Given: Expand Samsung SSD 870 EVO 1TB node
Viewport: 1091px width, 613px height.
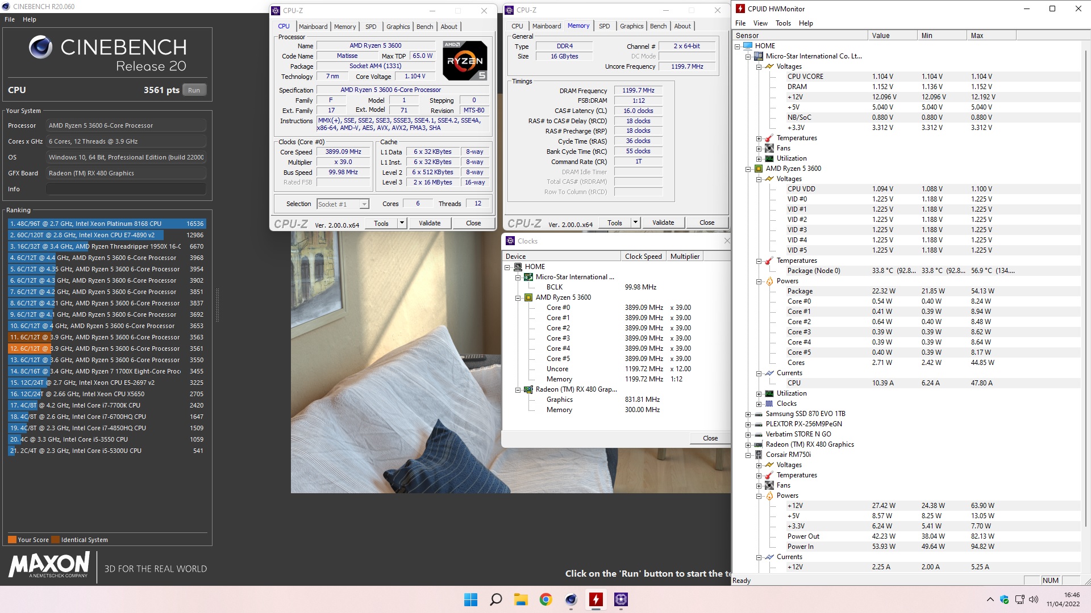Looking at the screenshot, I should click(748, 414).
